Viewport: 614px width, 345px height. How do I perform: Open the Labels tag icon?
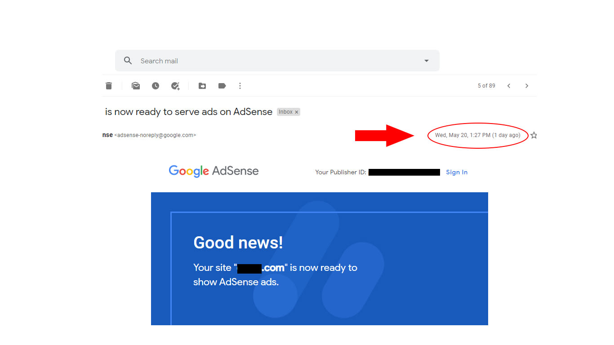[x=222, y=86]
